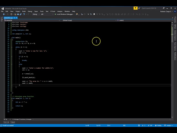
Task: Click the green Start Debugging play icon
Action: (x=55, y=14)
